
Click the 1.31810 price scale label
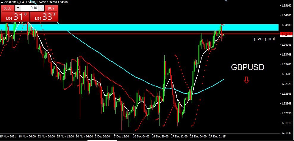[286, 123]
